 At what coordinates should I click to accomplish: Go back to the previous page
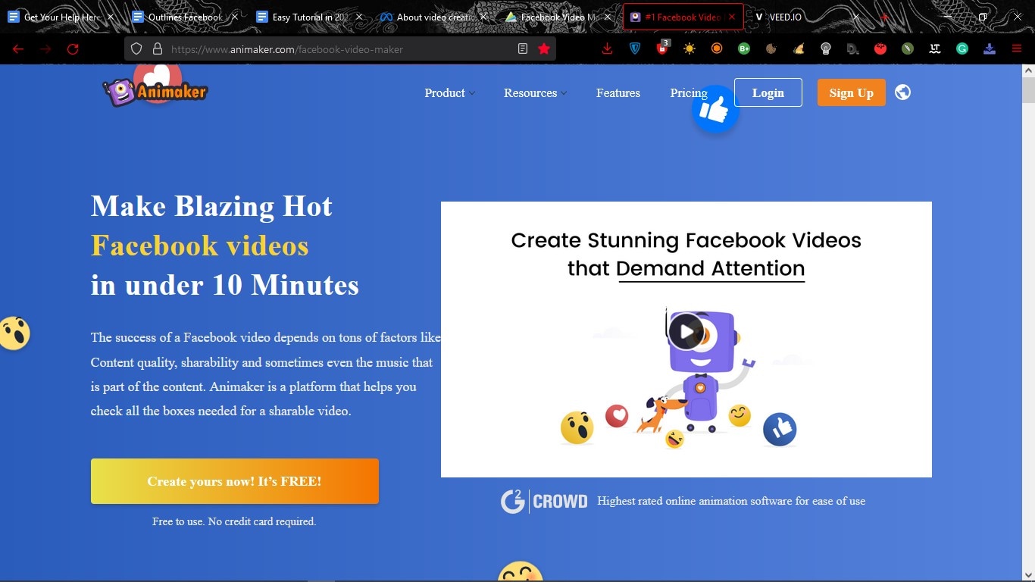click(x=18, y=49)
